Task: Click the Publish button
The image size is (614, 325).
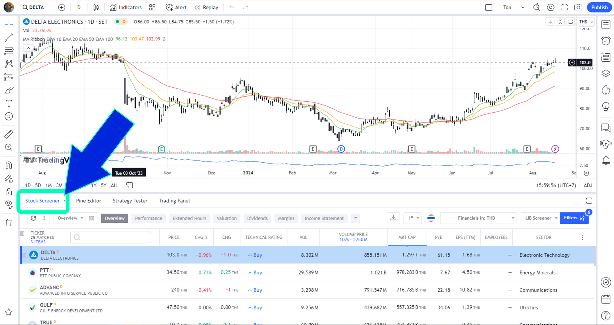Action: [599, 7]
